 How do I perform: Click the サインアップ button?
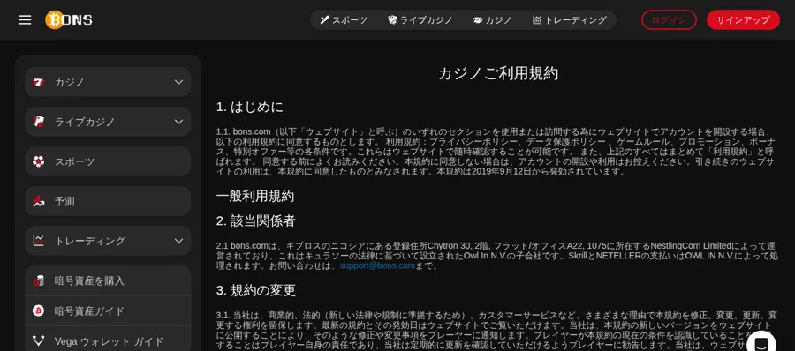pyautogui.click(x=743, y=20)
